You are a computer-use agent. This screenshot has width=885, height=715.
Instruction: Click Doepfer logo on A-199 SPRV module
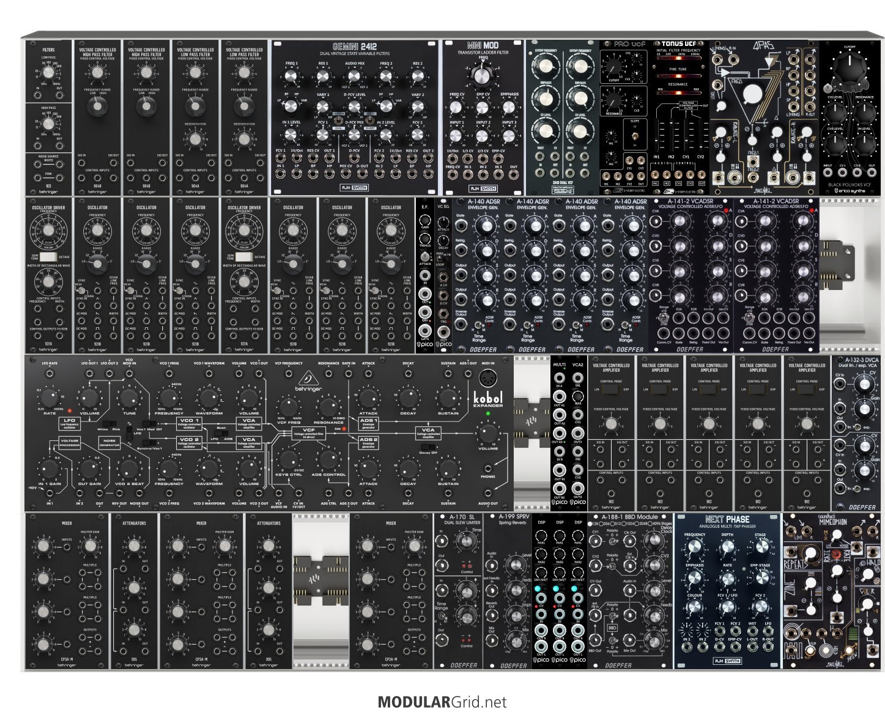(x=514, y=665)
